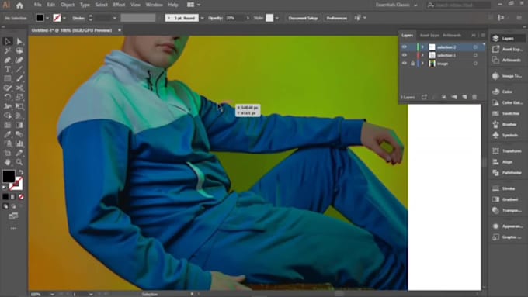Select the Direct Selection tool
This screenshot has width=528, height=297.
(19, 41)
